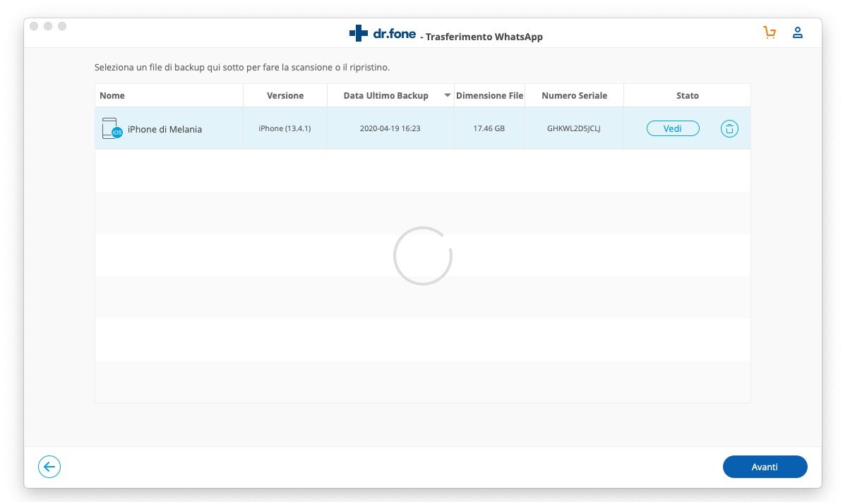Screen dimensions: 850x502
Task: Click the Stato column header
Action: pos(687,96)
